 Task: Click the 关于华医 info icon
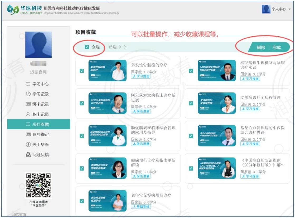point(28,145)
